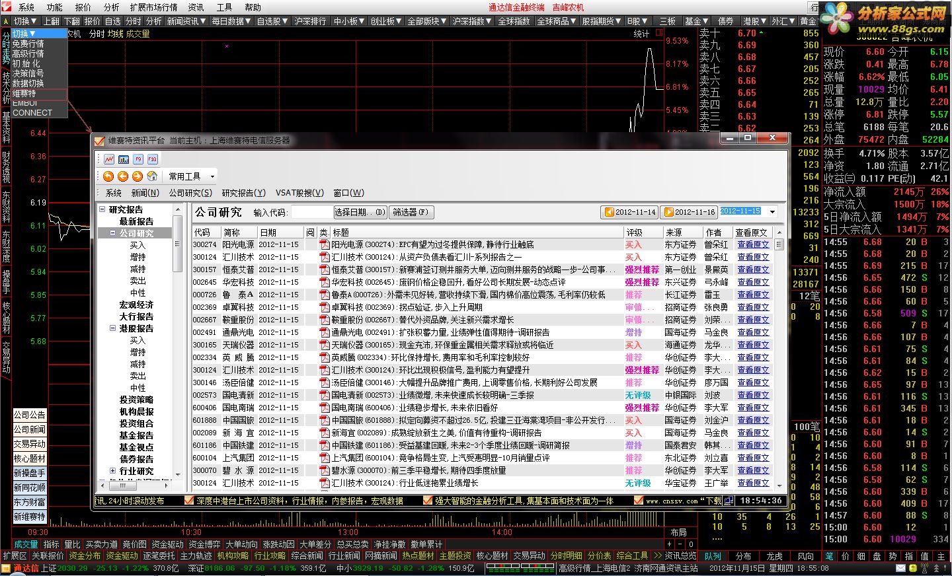Switch to the 资金驱动 indicator tab
Image resolution: width=952 pixels, height=576 pixels.
click(x=167, y=544)
